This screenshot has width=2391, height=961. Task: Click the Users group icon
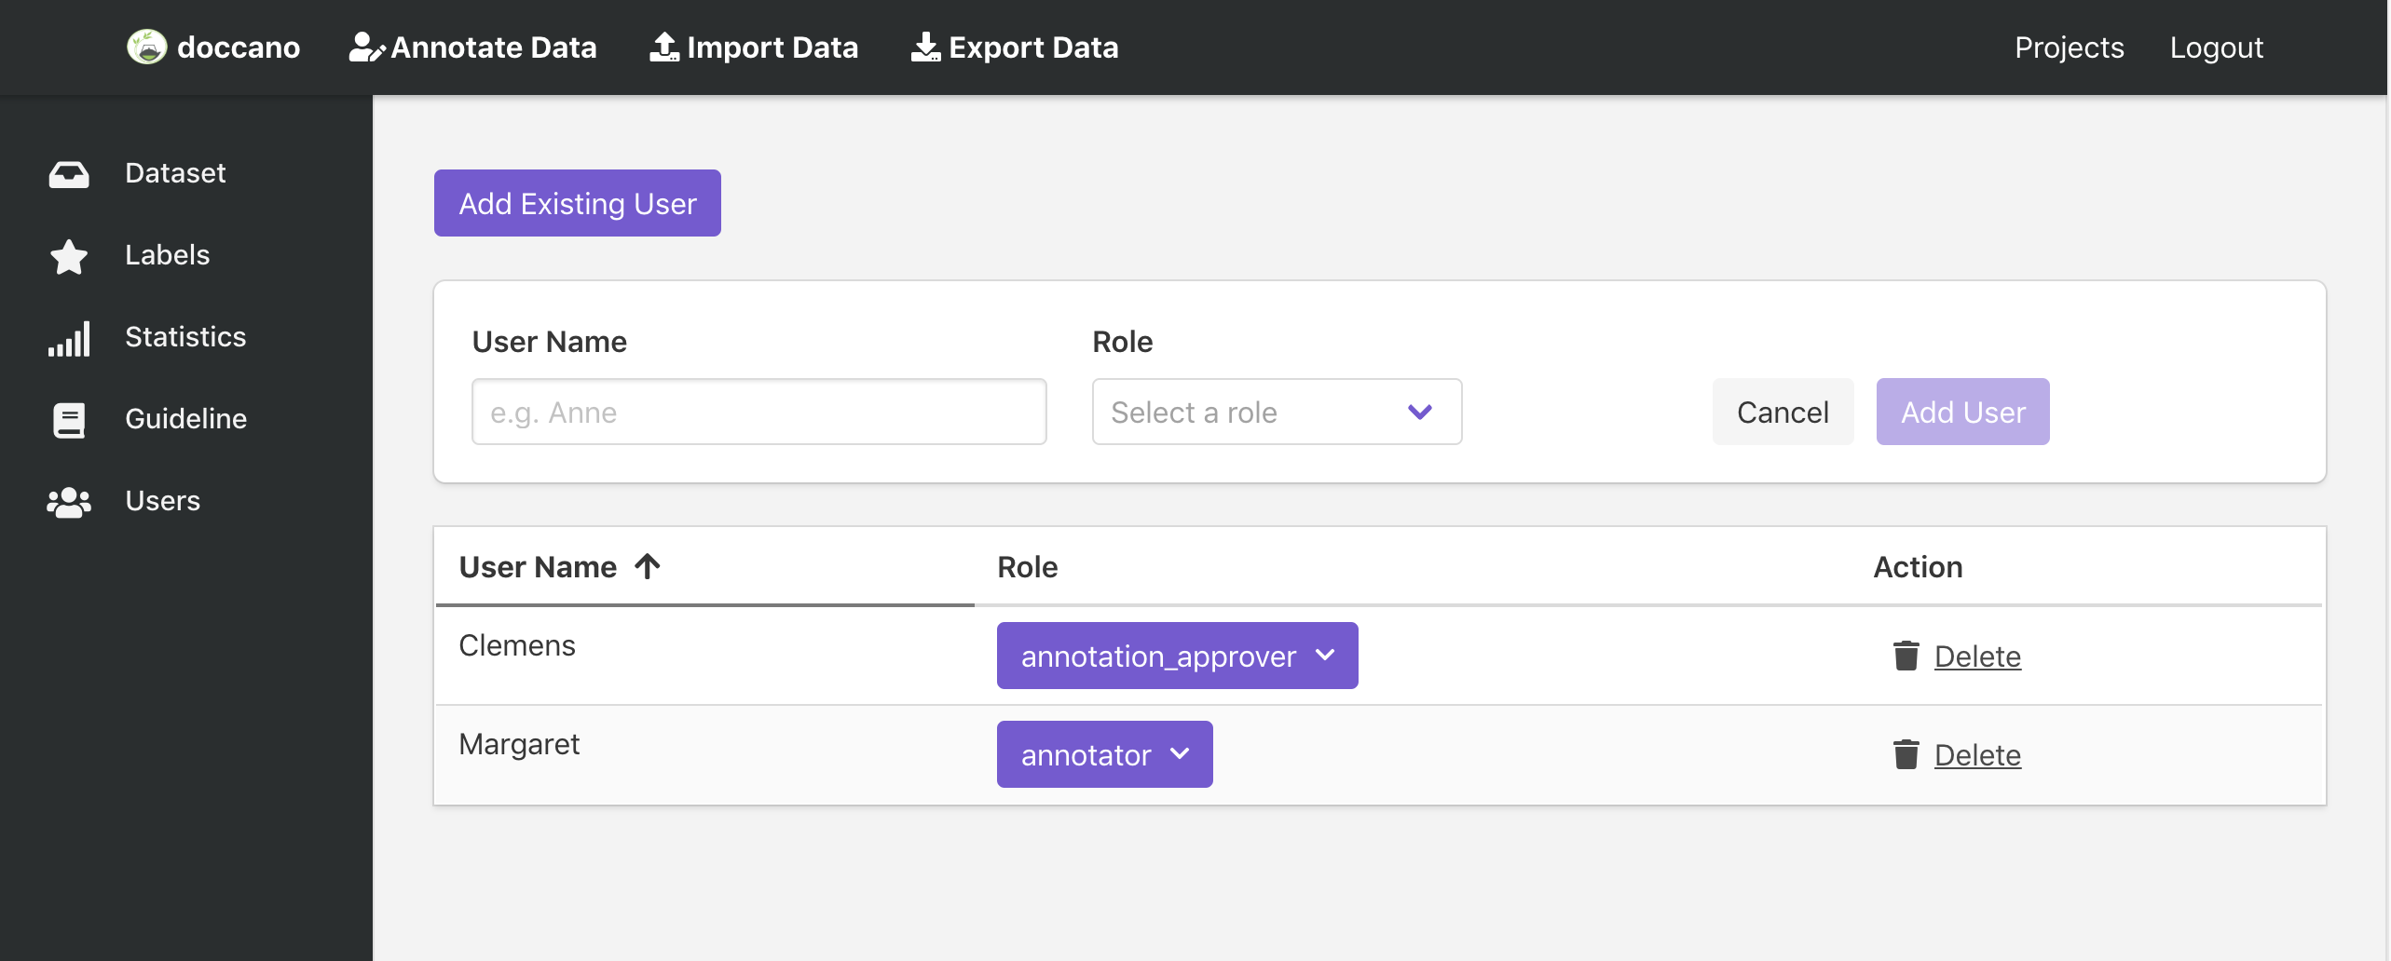point(69,502)
